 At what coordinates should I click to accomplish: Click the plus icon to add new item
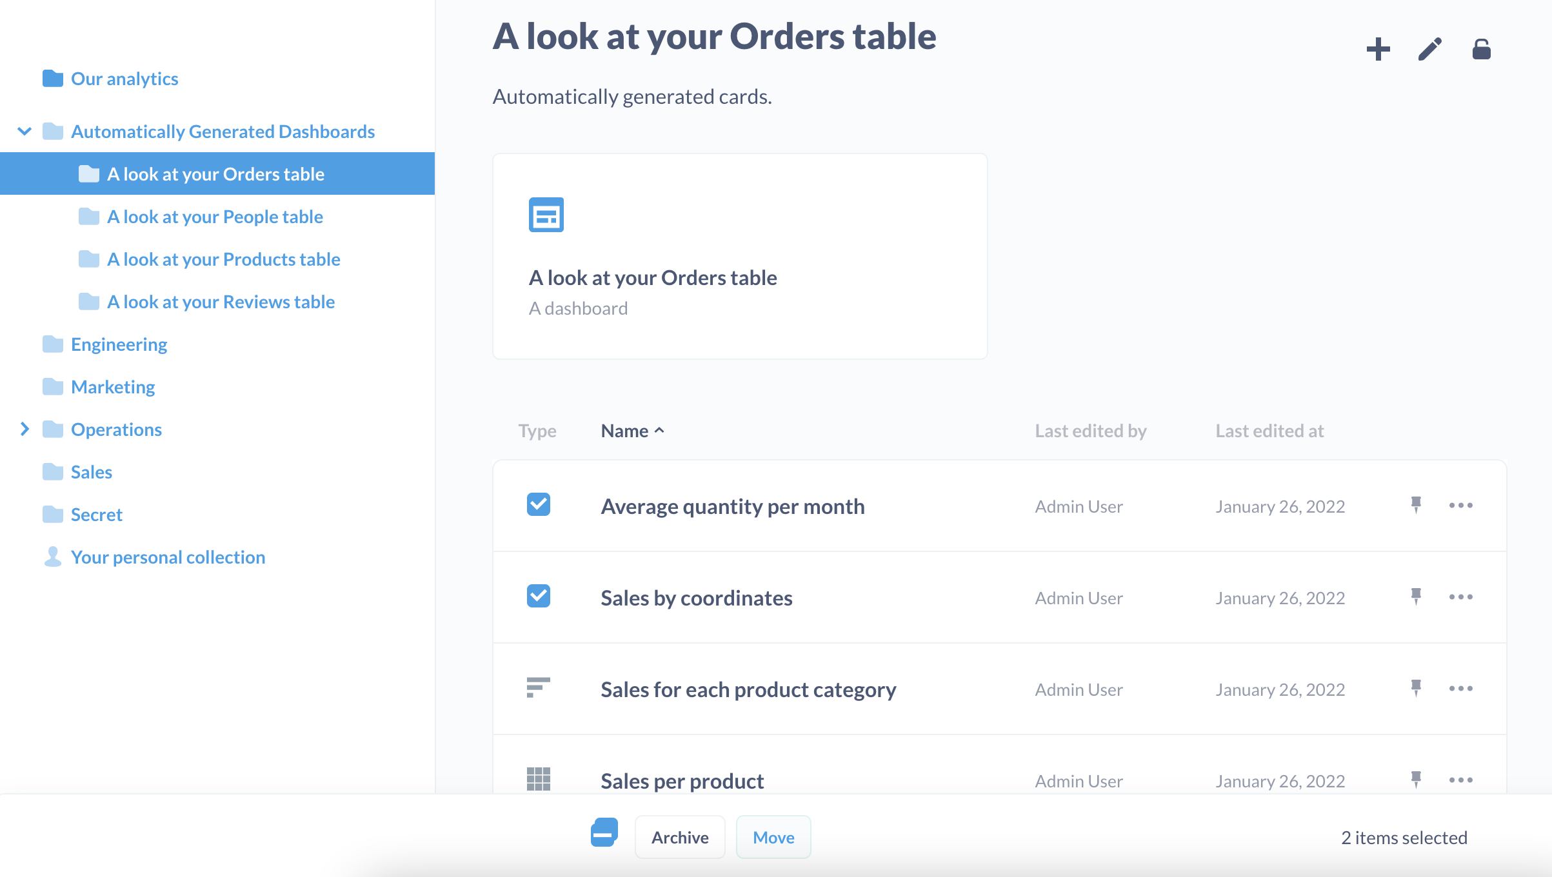click(x=1378, y=49)
